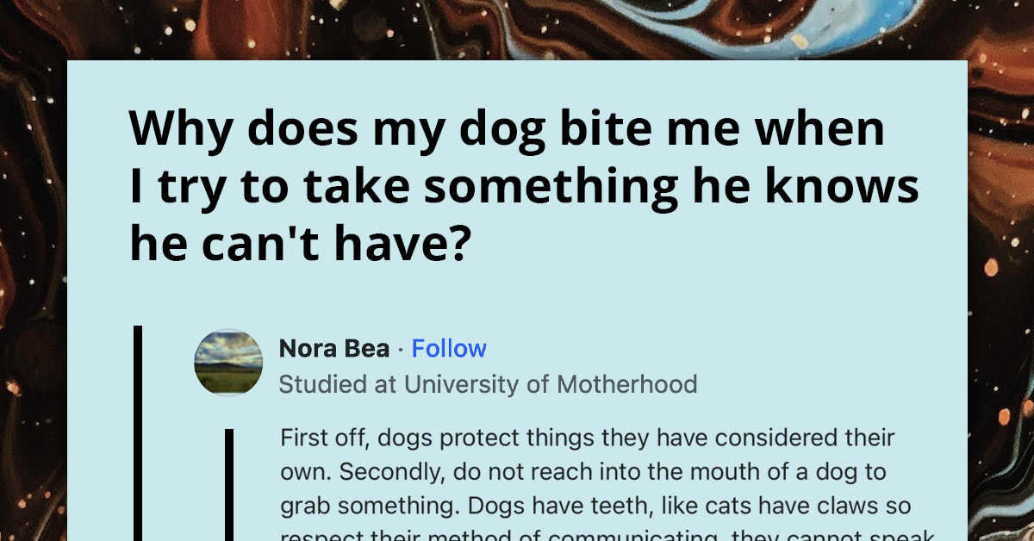
Task: Open the credential 'Studied at University of Motherhood'
Action: pos(488,384)
